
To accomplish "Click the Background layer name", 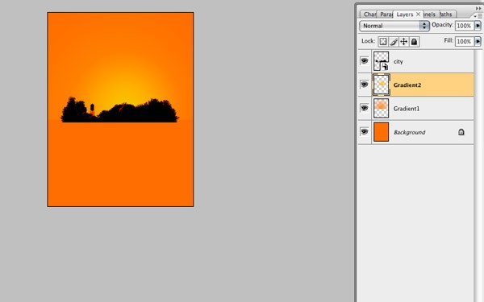I will [x=410, y=132].
